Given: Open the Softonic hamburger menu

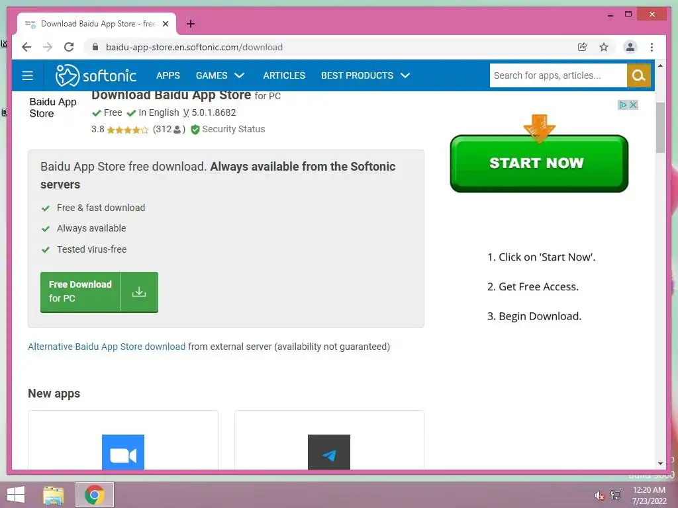Looking at the screenshot, I should tap(28, 75).
